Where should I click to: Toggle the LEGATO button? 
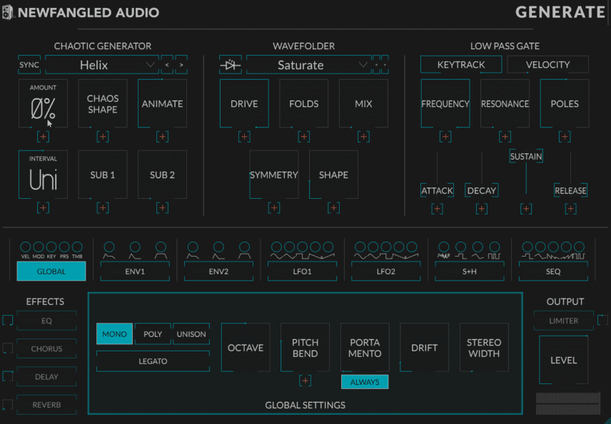(x=153, y=361)
